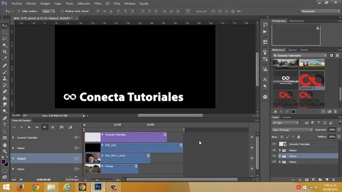
Task: Select the Eraser tool
Action: [x=5, y=91]
